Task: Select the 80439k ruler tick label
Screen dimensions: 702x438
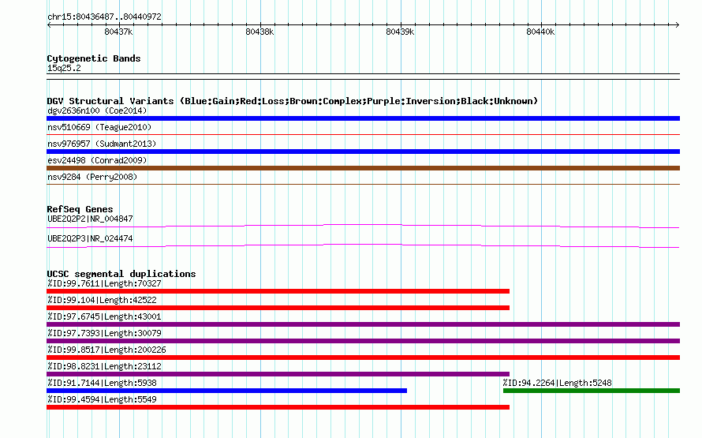Action: (400, 32)
